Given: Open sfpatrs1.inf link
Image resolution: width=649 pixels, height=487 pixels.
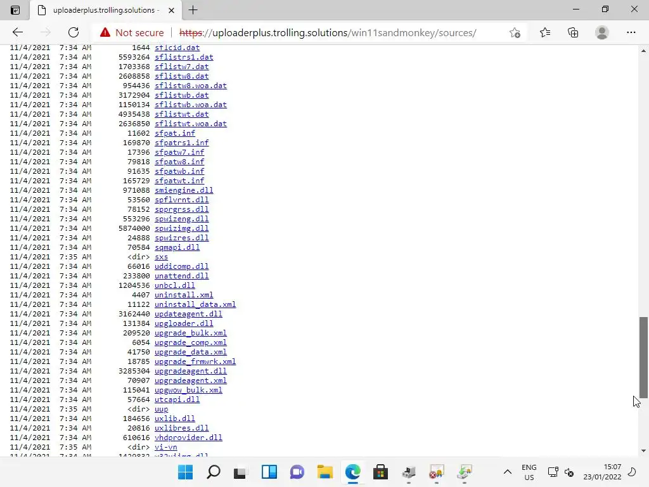Looking at the screenshot, I should coord(182,143).
